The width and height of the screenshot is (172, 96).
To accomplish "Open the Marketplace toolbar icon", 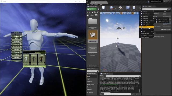I will tap(134, 8).
